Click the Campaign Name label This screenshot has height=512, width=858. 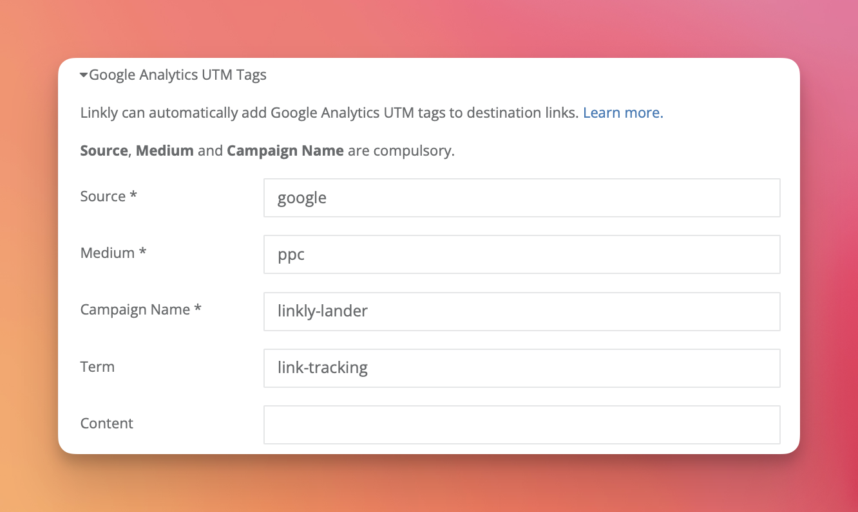[x=140, y=309]
